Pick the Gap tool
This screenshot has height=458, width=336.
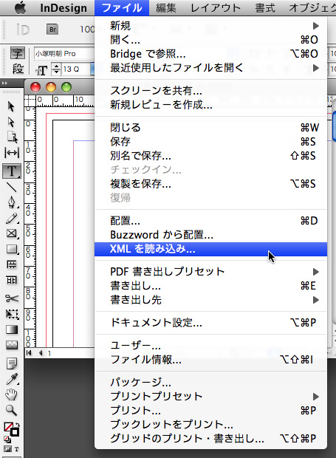point(12,152)
